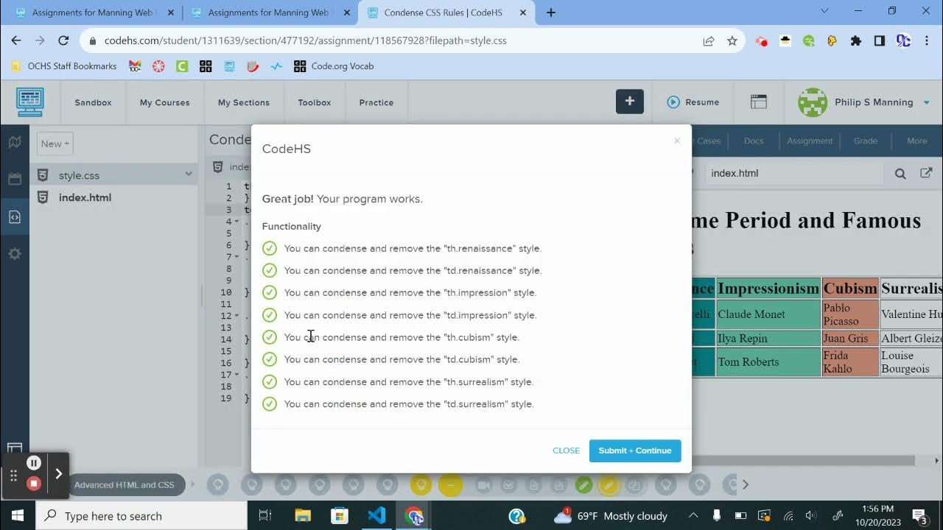Viewport: 943px width, 530px height.
Task: Click the search icon beside index.html
Action: point(900,174)
